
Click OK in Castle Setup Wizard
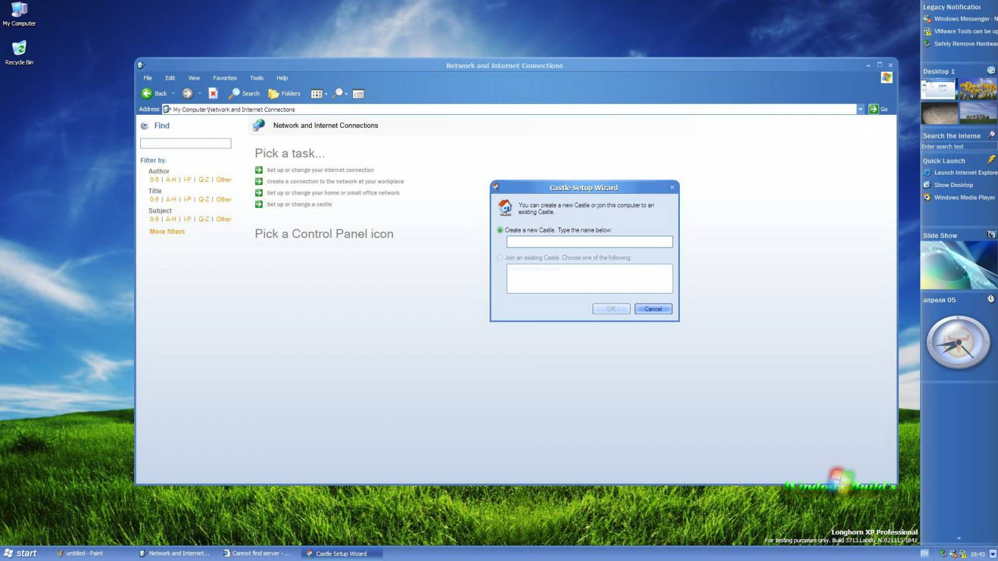[611, 309]
